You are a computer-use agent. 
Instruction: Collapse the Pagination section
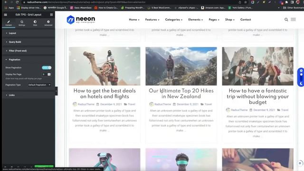(28, 59)
